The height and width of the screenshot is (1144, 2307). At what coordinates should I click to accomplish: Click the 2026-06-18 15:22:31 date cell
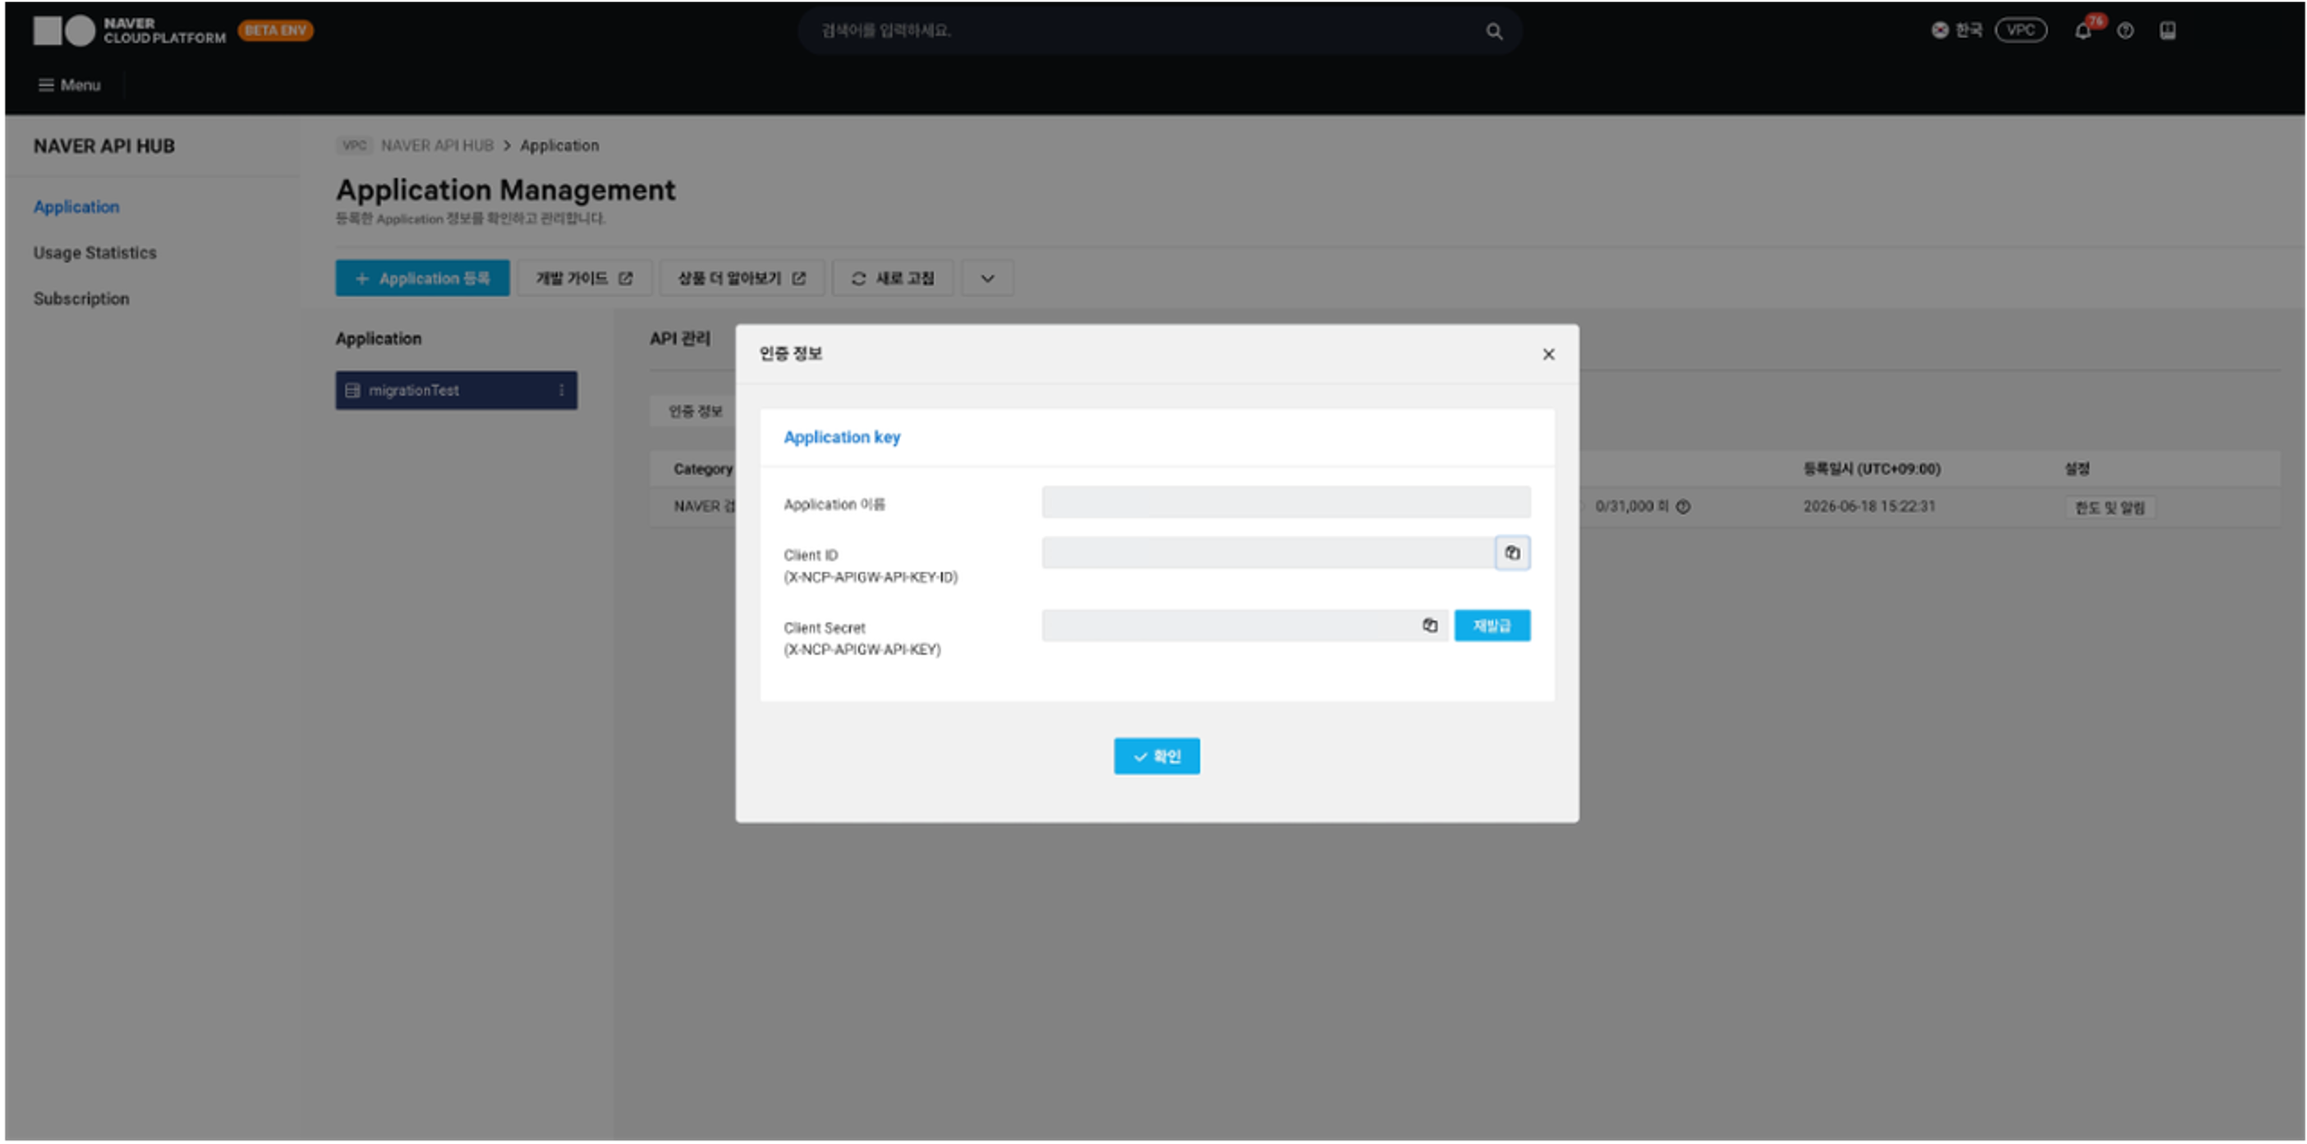[x=1869, y=507]
